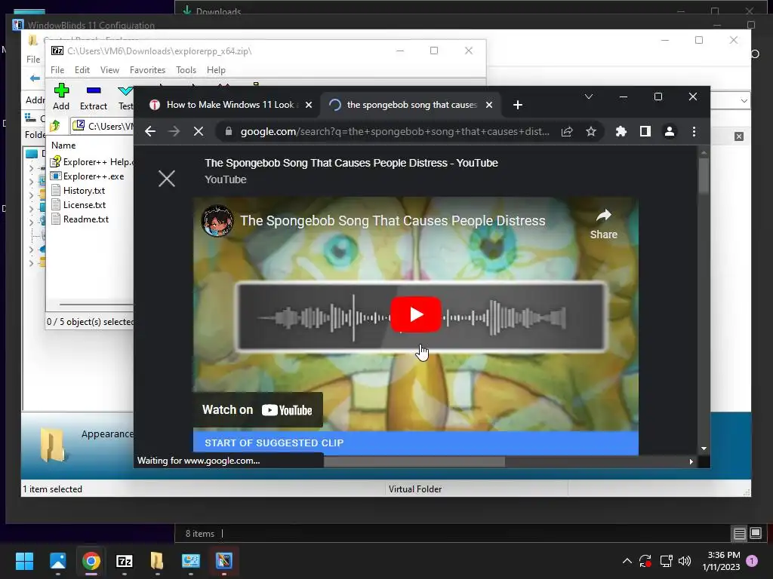Stop loading the page in Chrome
This screenshot has width=773, height=579.
click(x=199, y=131)
